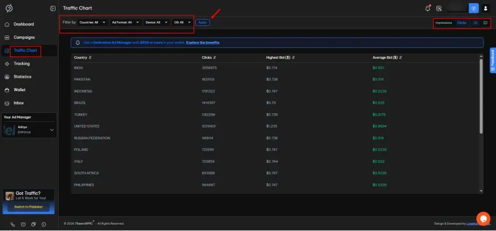Click the table vertical scrollbar thumb
Image resolution: width=496 pixels, height=231 pixels.
pyautogui.click(x=481, y=96)
